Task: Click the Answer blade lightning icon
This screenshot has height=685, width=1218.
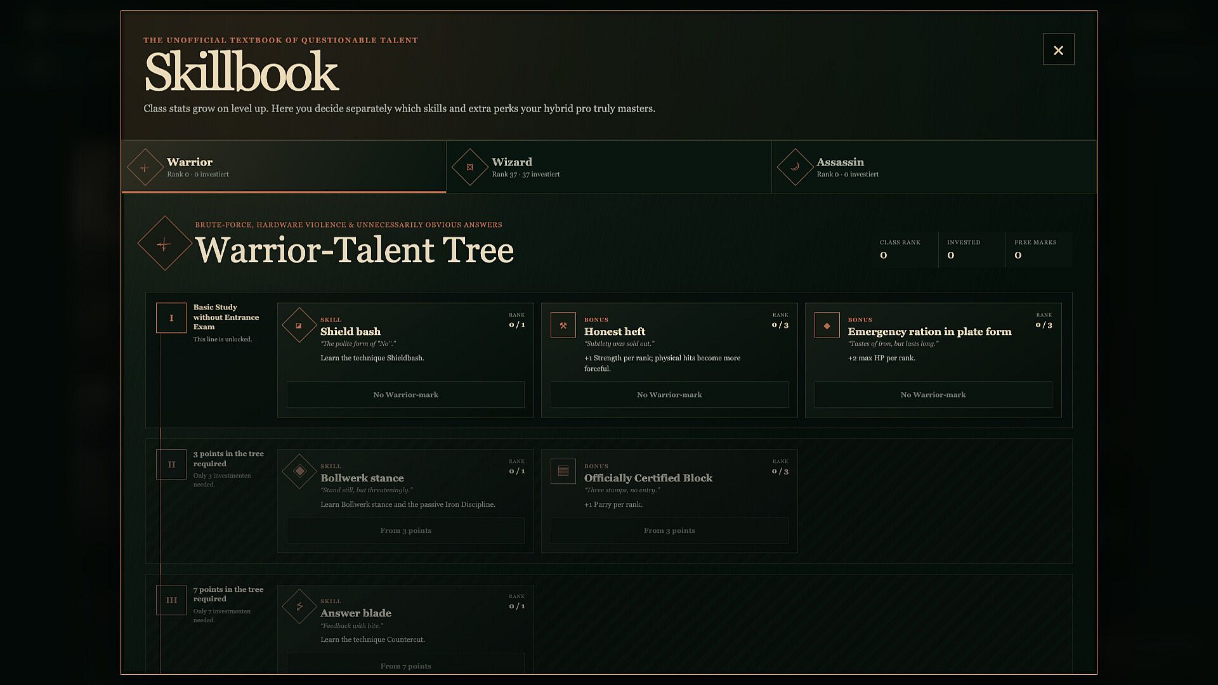Action: tap(299, 606)
